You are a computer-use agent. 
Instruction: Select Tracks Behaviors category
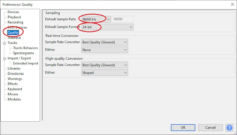pos(25,48)
